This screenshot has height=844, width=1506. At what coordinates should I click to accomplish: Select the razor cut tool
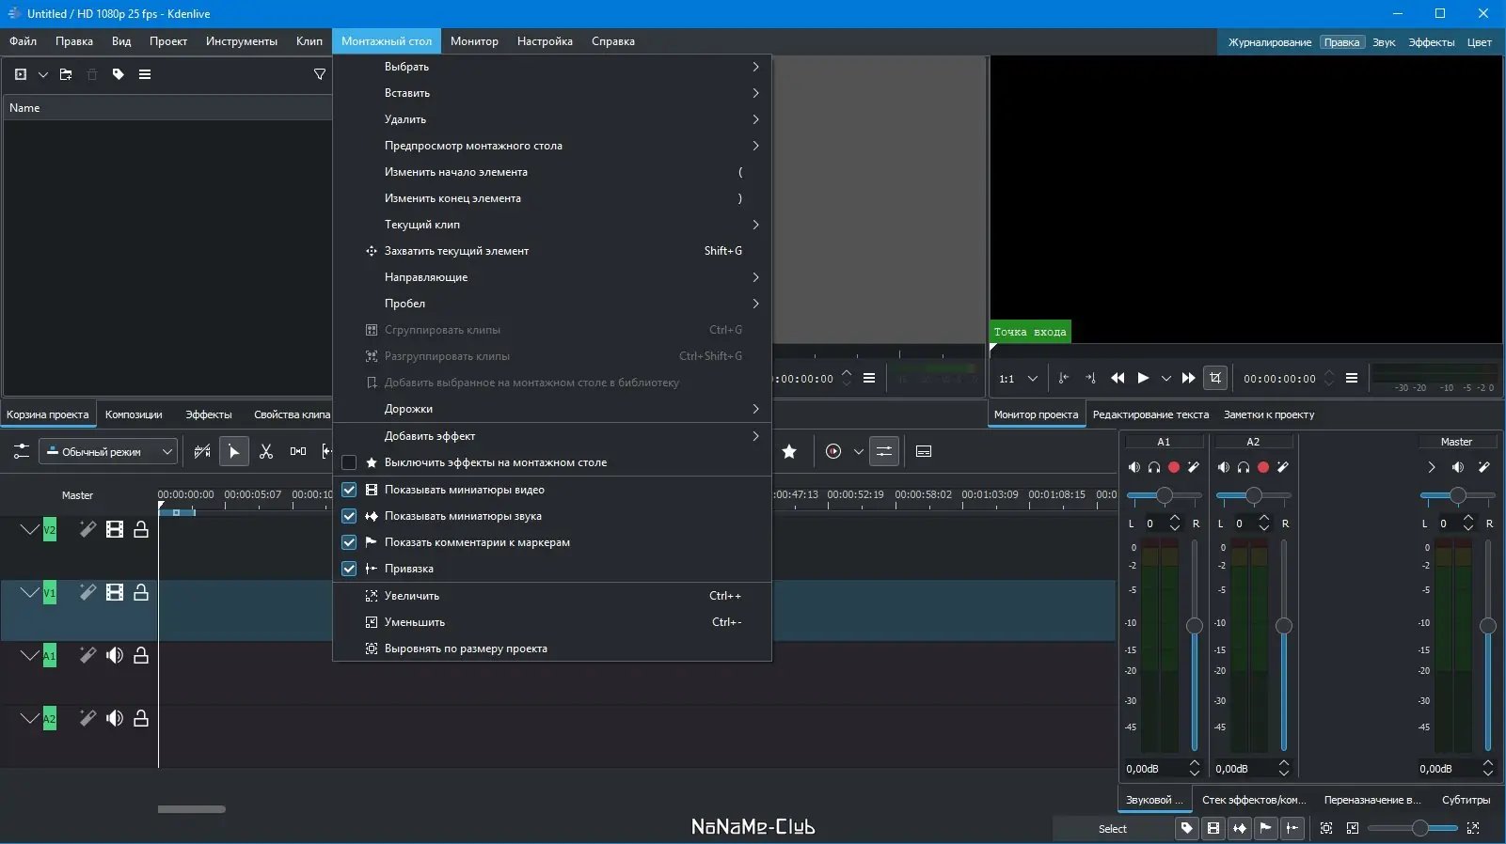pos(266,452)
